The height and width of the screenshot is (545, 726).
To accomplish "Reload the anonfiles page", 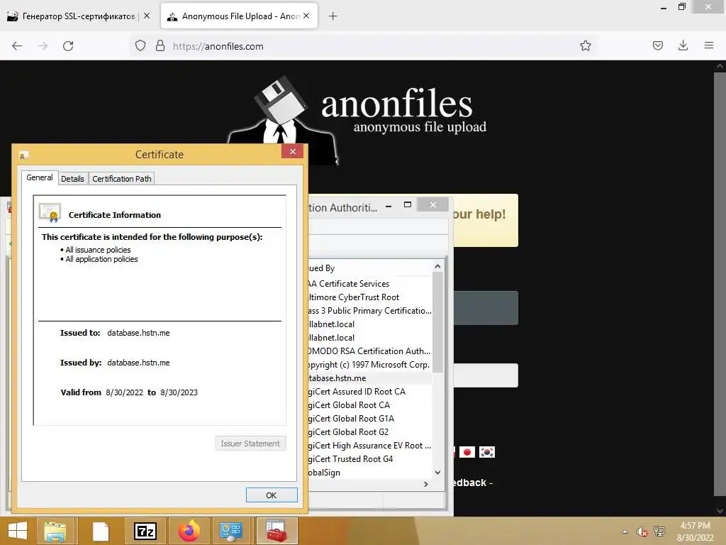I will pos(68,46).
